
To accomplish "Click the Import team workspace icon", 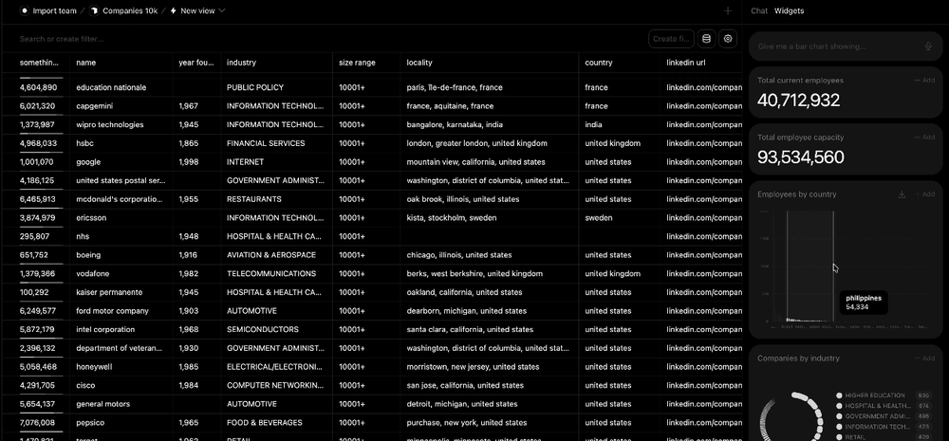I will coord(25,10).
